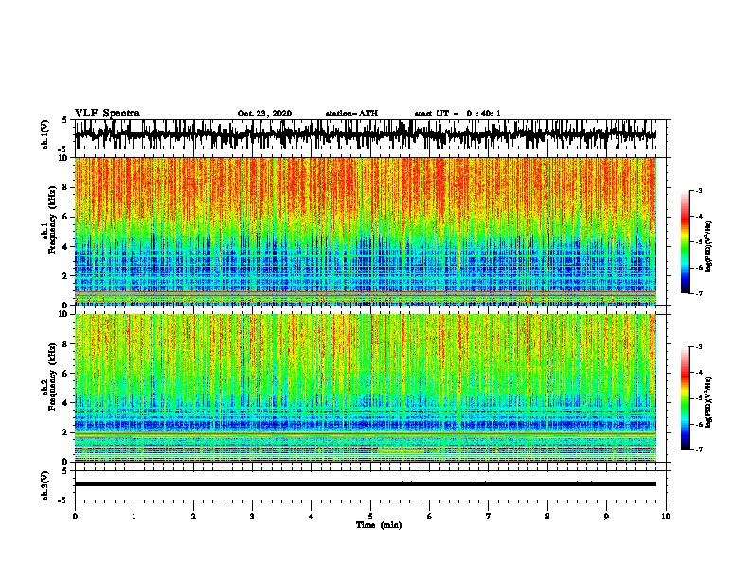
Task: Click the "6" kHz tick of ch.1 spectrogram
Action: point(67,217)
